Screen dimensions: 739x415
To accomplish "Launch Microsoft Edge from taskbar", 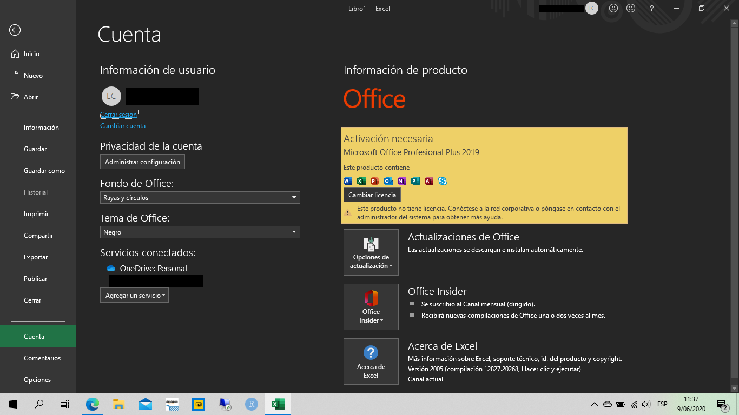I will (x=93, y=404).
